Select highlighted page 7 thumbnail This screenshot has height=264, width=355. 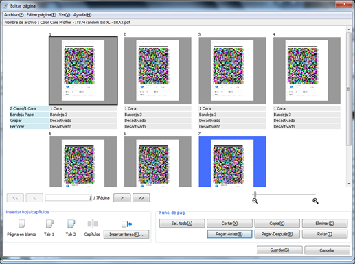coord(232,162)
